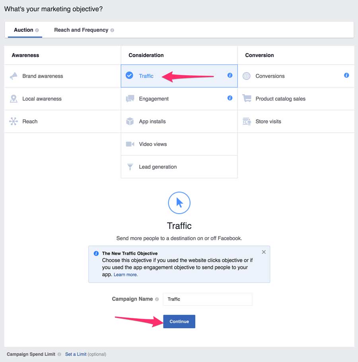The image size is (358, 362).
Task: Click the Product catalog sales cart icon
Action: 247,99
